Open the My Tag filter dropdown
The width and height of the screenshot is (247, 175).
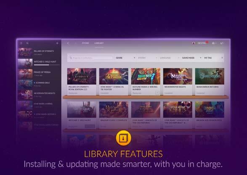click(213, 58)
